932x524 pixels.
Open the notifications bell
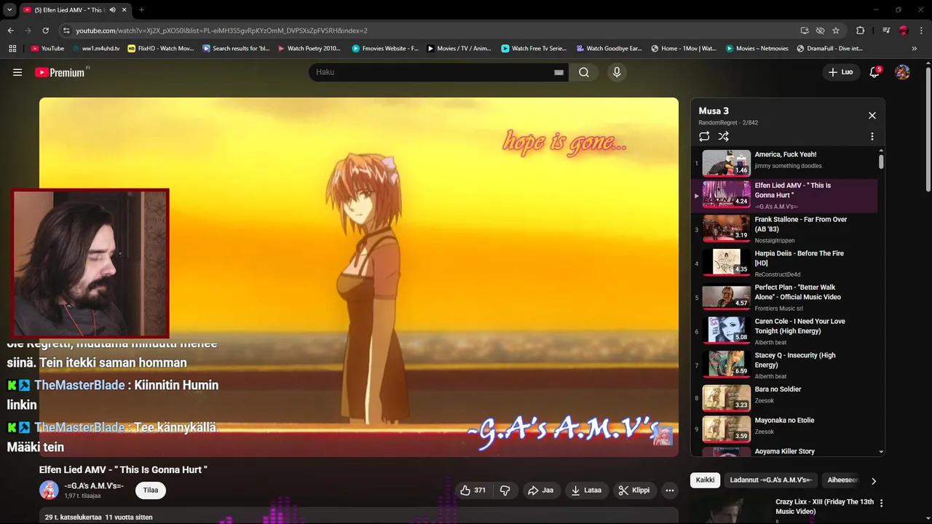pos(874,72)
